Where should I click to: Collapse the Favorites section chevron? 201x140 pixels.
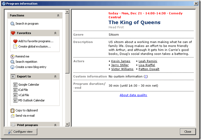click(x=55, y=33)
